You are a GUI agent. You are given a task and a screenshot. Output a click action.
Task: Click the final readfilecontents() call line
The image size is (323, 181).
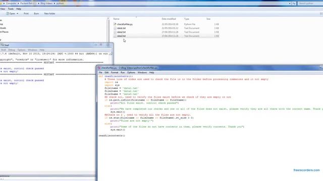tap(112, 136)
